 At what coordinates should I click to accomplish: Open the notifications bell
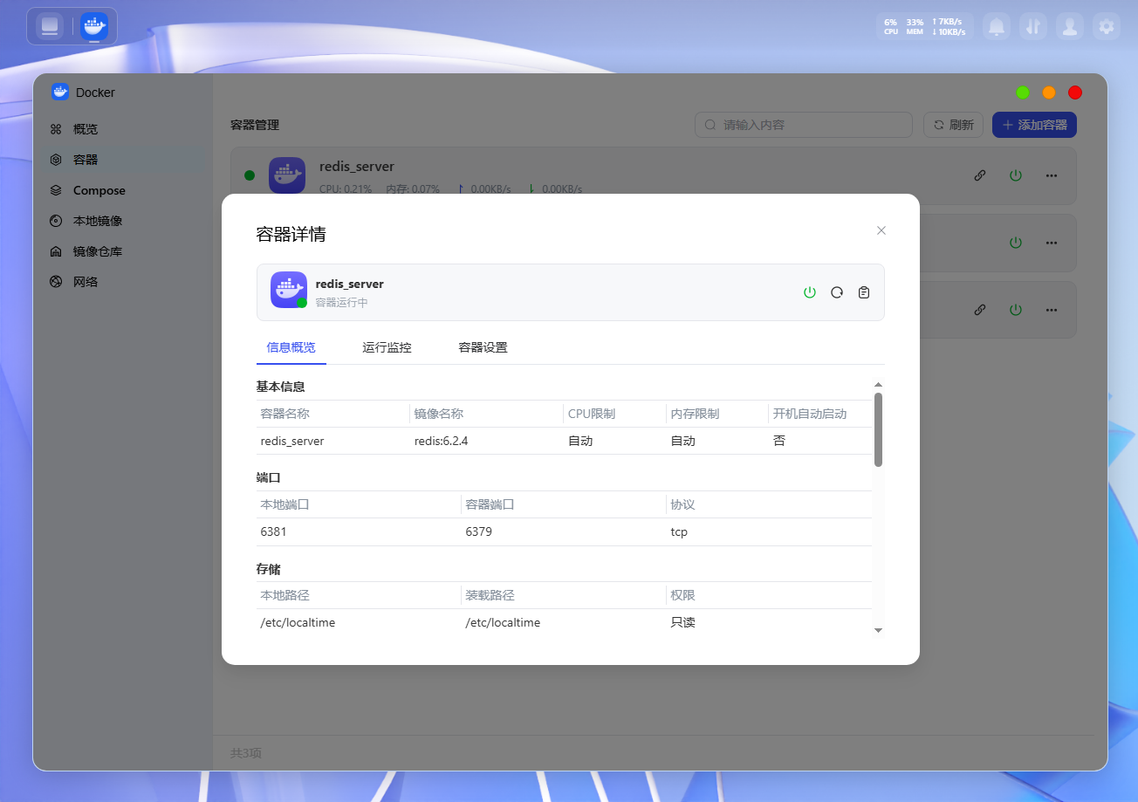[x=997, y=26]
